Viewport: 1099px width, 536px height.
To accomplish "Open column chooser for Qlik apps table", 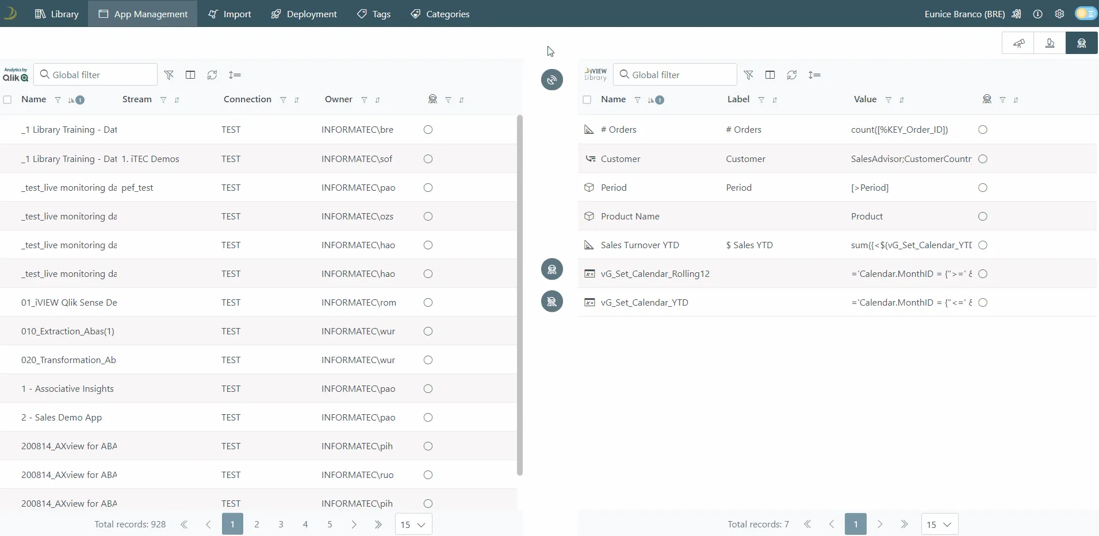I will tap(190, 75).
